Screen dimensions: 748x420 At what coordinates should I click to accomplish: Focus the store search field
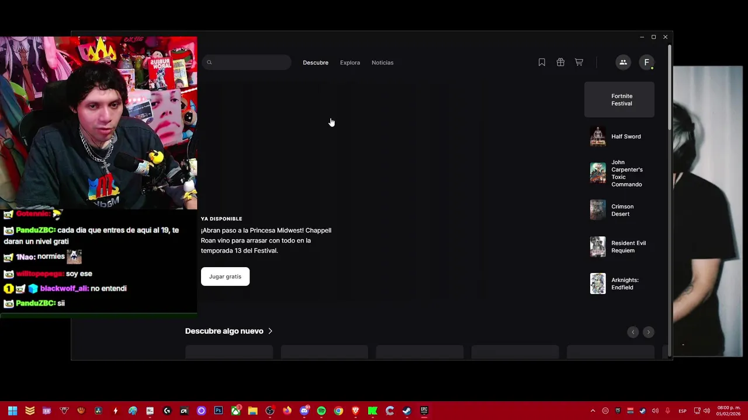click(247, 62)
